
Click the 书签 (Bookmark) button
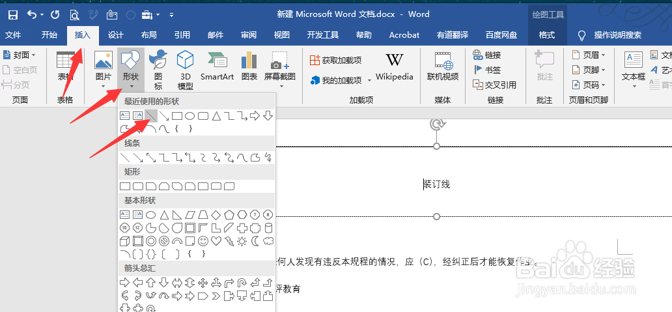487,70
